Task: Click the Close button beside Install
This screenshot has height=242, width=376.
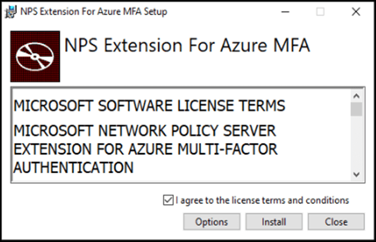Action: [336, 222]
